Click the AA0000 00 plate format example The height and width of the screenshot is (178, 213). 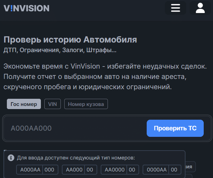[x=120, y=169]
